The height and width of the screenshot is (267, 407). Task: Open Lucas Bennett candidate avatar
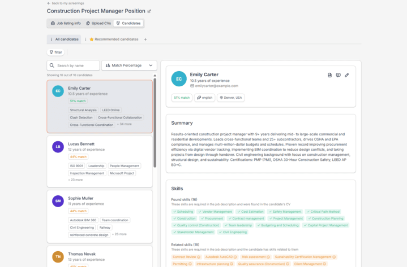[58, 147]
